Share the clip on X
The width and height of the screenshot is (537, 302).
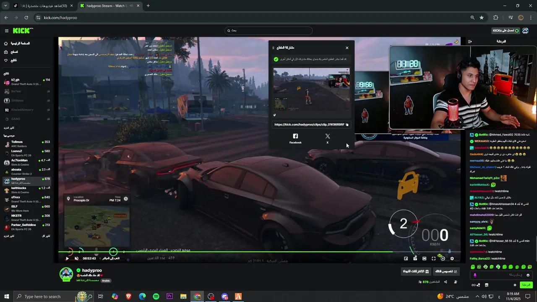[328, 138]
